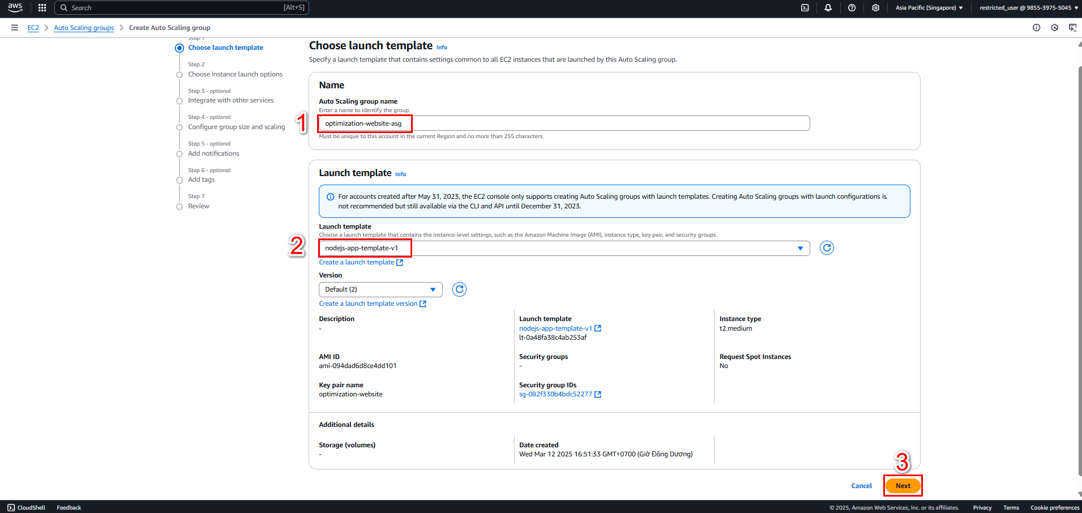
Task: Select the Step 7 Review radio
Action: (179, 207)
